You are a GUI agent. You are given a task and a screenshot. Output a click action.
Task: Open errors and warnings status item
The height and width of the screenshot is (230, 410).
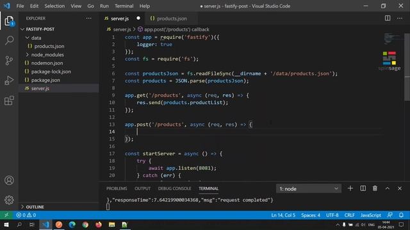(x=26, y=215)
